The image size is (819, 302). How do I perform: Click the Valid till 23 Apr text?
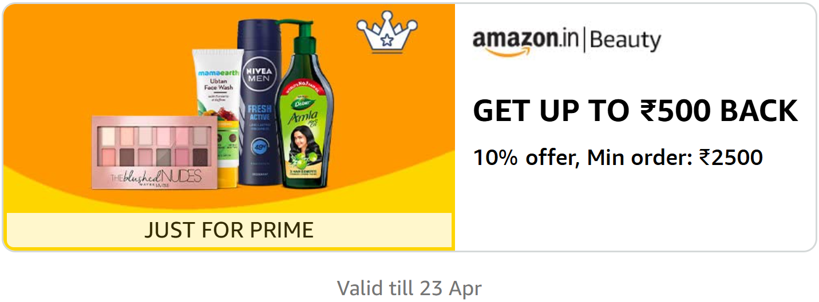click(x=409, y=288)
